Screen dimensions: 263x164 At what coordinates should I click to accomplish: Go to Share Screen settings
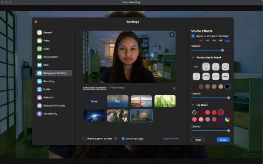tap(50, 57)
